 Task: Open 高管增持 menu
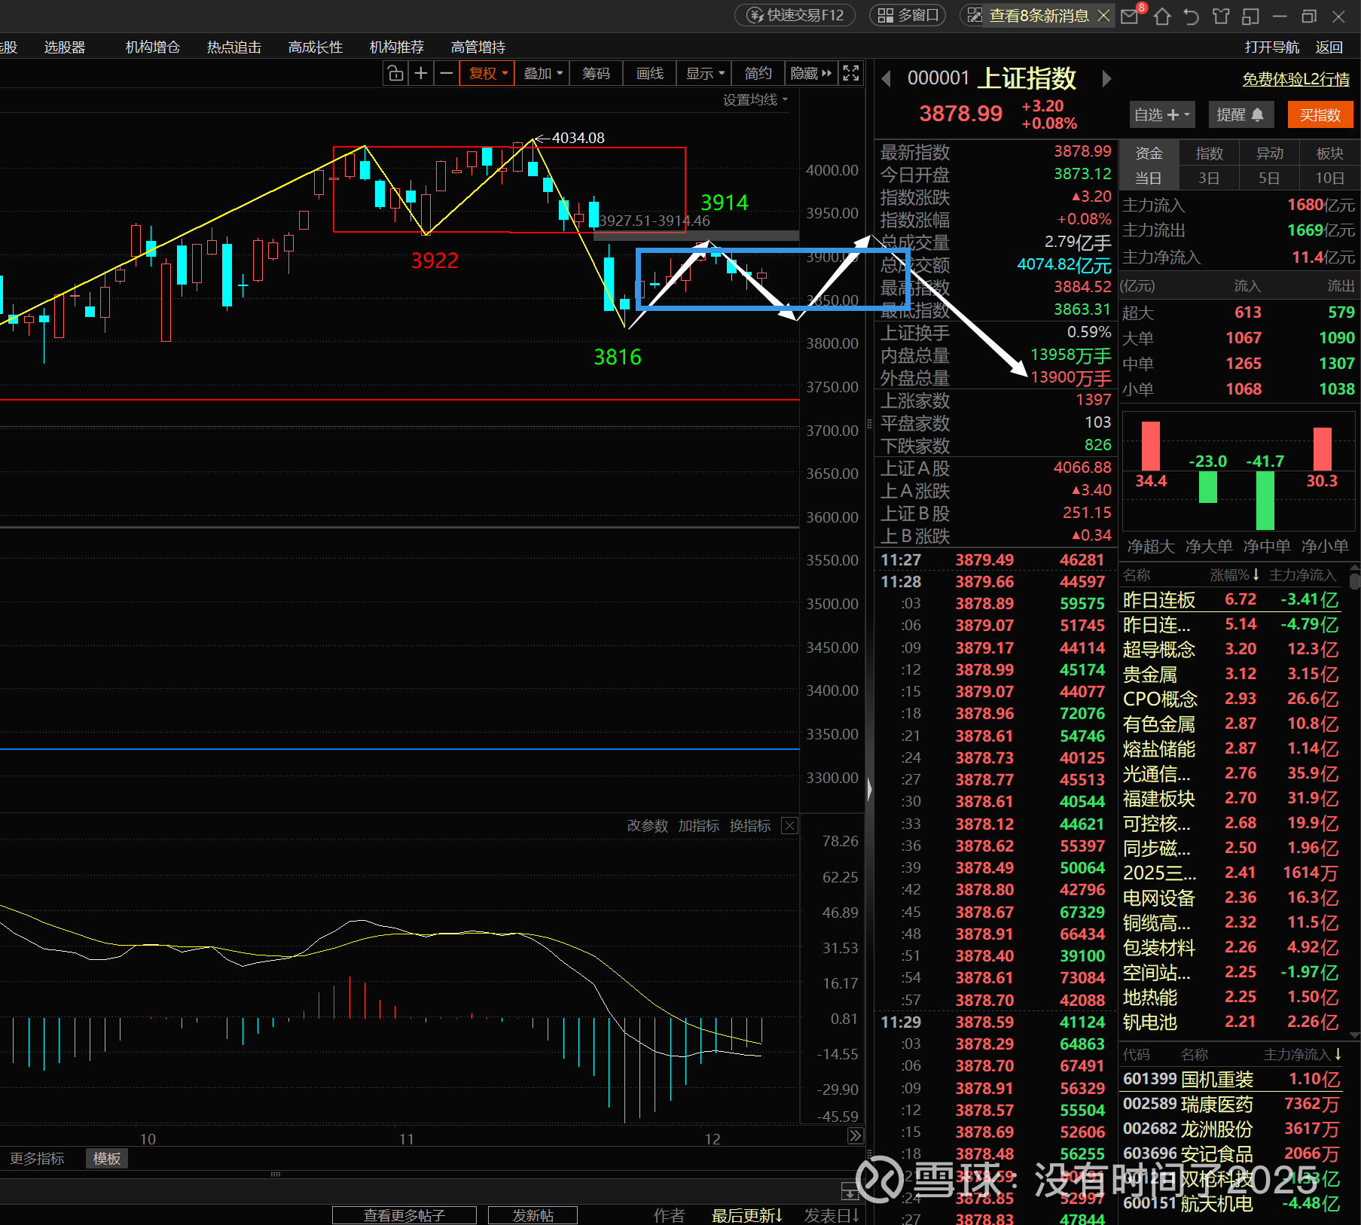tap(478, 47)
